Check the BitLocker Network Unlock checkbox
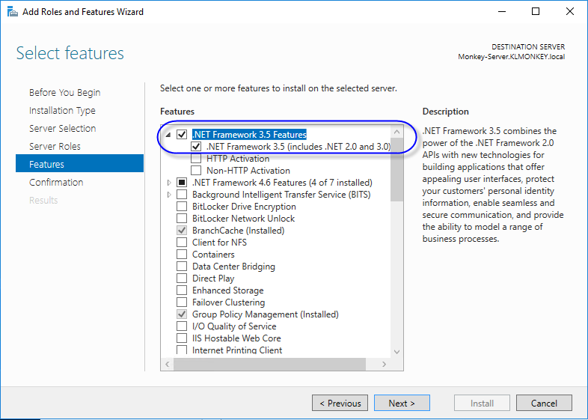 click(x=182, y=219)
